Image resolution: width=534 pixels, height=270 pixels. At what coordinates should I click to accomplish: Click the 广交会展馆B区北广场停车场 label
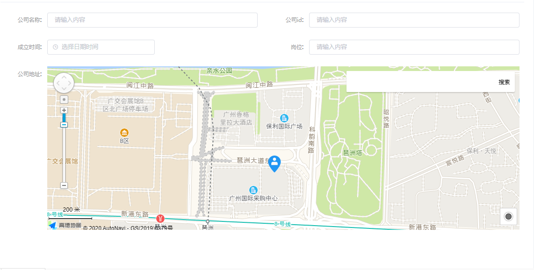pos(125,105)
